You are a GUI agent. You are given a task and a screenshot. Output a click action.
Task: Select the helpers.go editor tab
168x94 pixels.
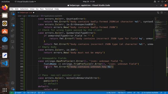coord(25,13)
